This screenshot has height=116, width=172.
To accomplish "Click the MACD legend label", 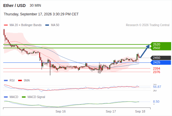I will [x=14, y=97].
